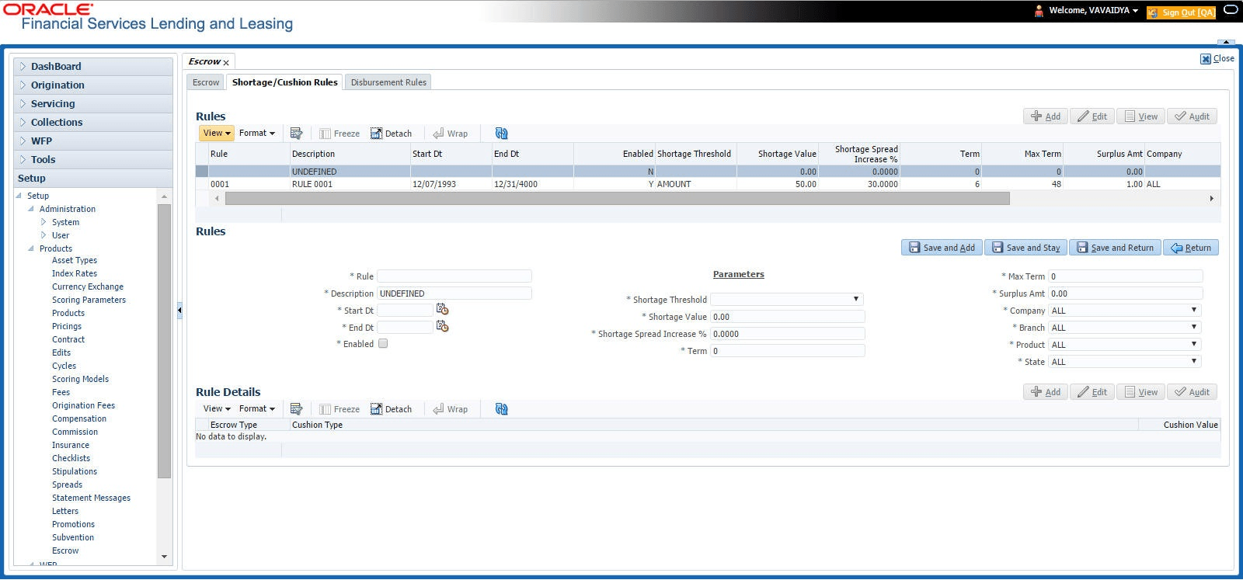Open Scoring Parameters in the Setup tree
The width and height of the screenshot is (1243, 580).
pyautogui.click(x=89, y=300)
